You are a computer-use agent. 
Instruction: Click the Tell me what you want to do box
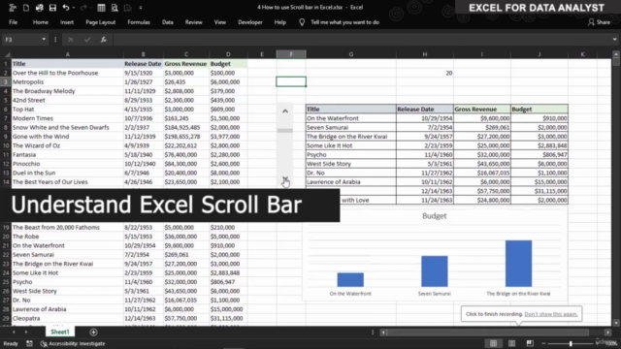(x=345, y=22)
